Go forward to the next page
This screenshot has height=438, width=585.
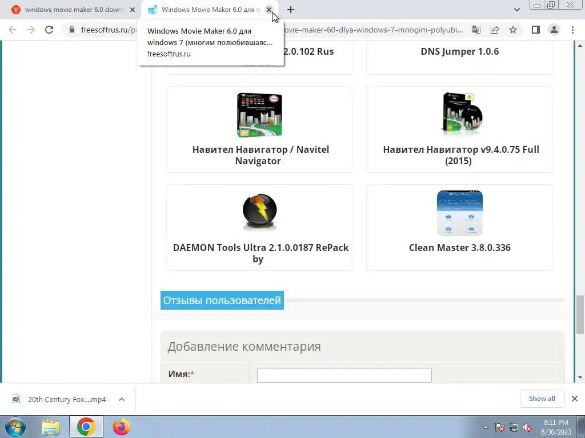click(31, 30)
